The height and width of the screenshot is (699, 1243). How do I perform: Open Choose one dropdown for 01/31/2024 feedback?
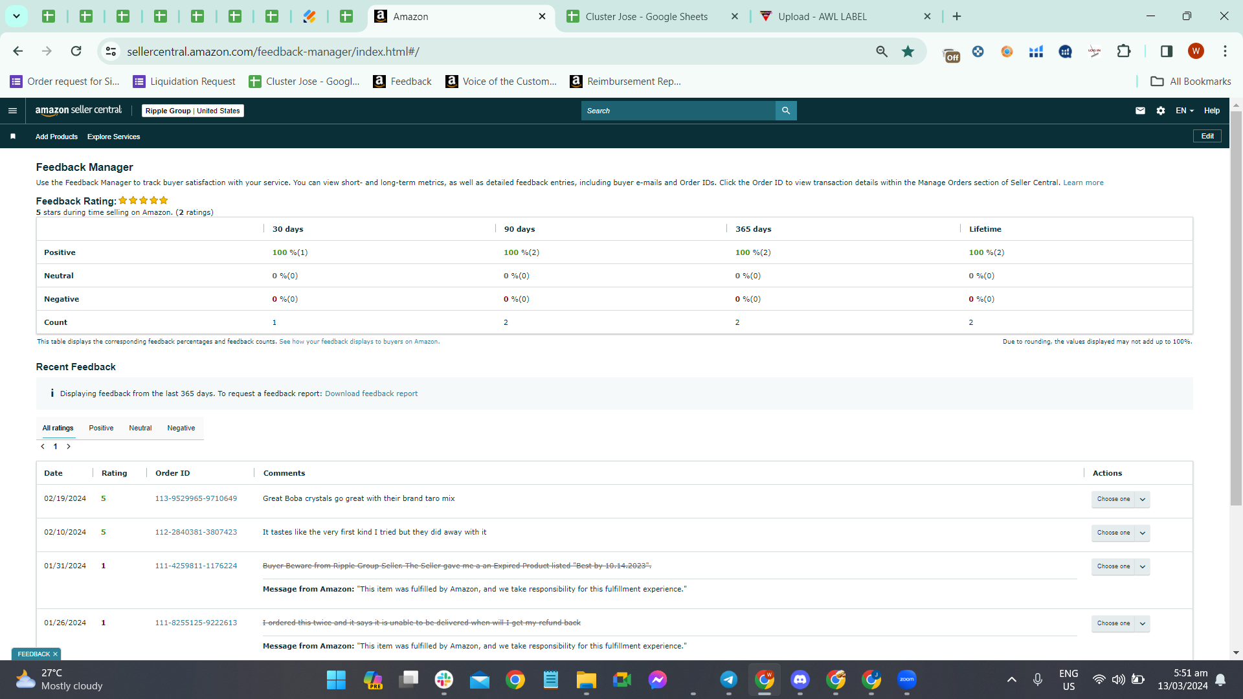coord(1120,566)
